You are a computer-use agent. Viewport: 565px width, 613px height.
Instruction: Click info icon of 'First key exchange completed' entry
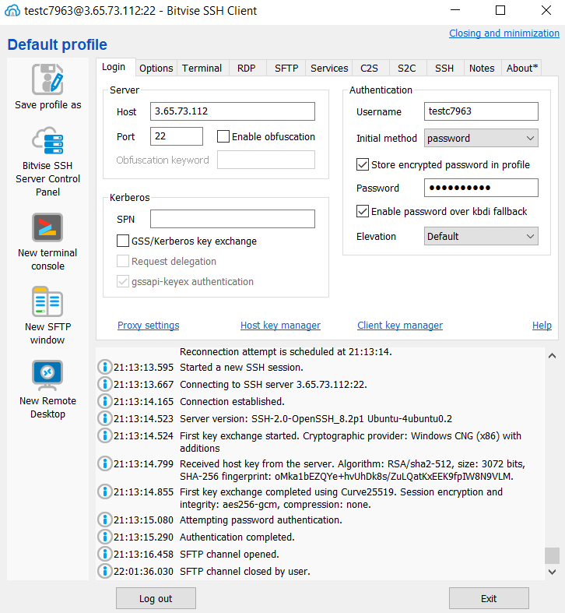[x=104, y=491]
